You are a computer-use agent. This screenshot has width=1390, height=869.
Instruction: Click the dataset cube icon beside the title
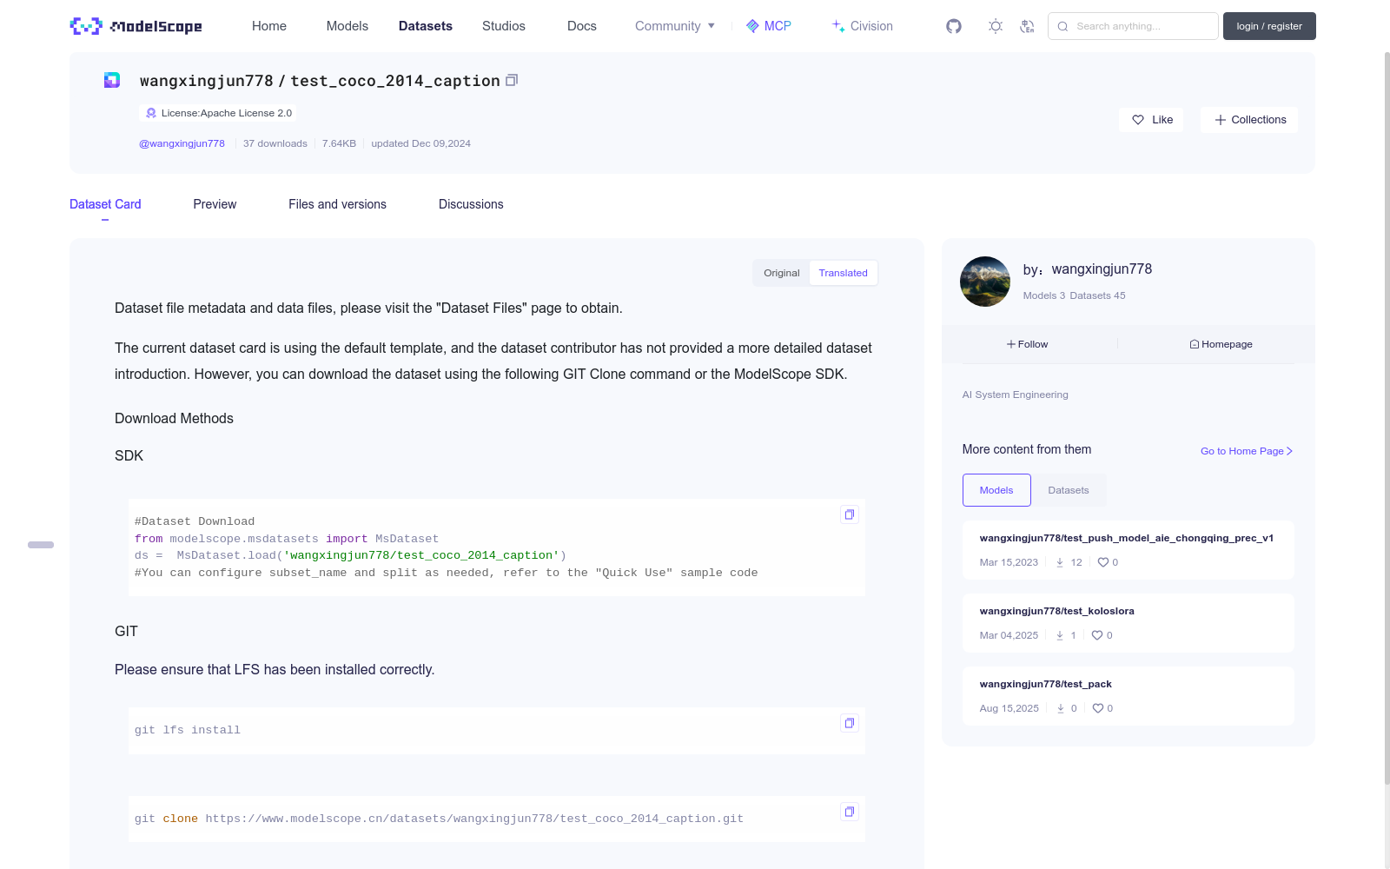tap(112, 80)
